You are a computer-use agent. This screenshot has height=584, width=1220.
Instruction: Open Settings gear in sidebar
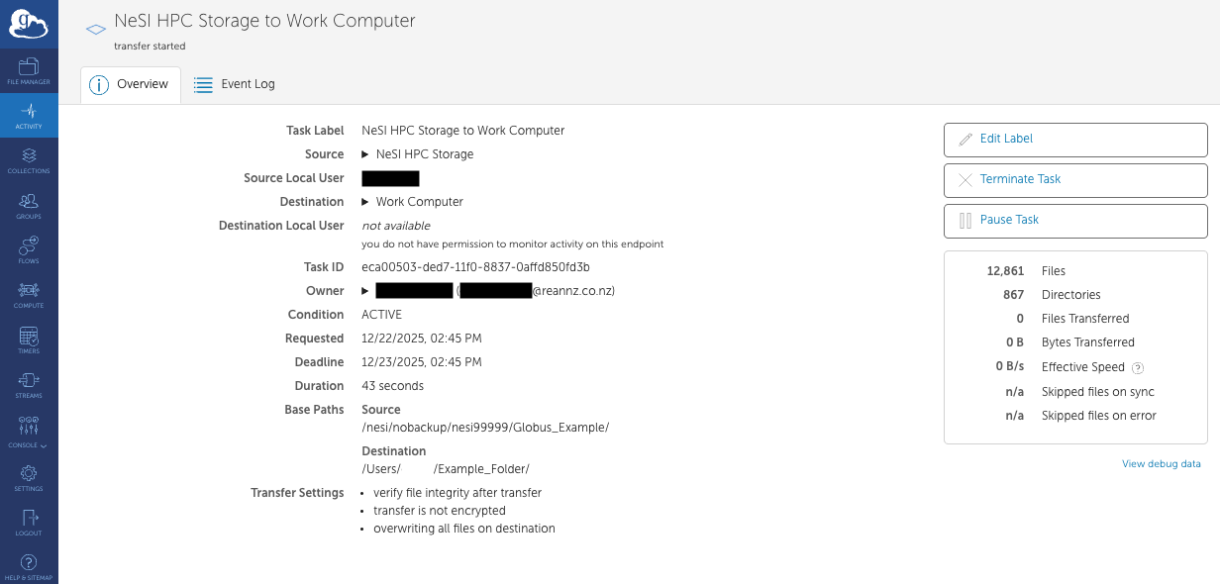click(29, 478)
